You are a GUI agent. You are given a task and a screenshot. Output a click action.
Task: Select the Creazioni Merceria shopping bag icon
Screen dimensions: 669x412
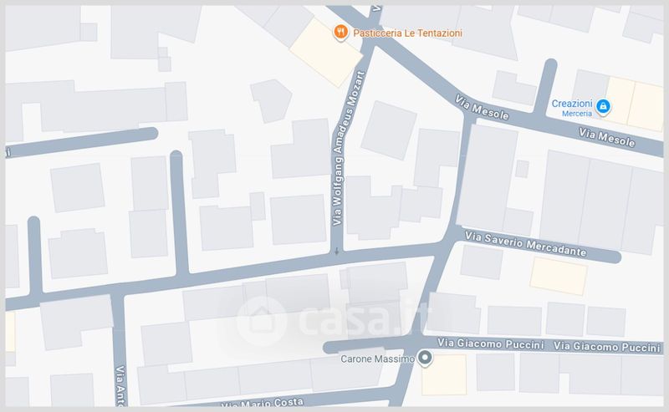point(603,106)
